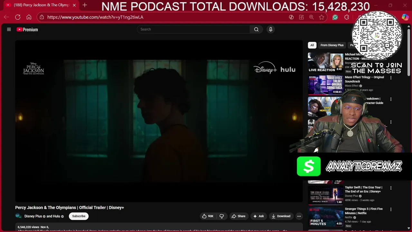Download the video
This screenshot has width=412, height=232.
pos(281,216)
